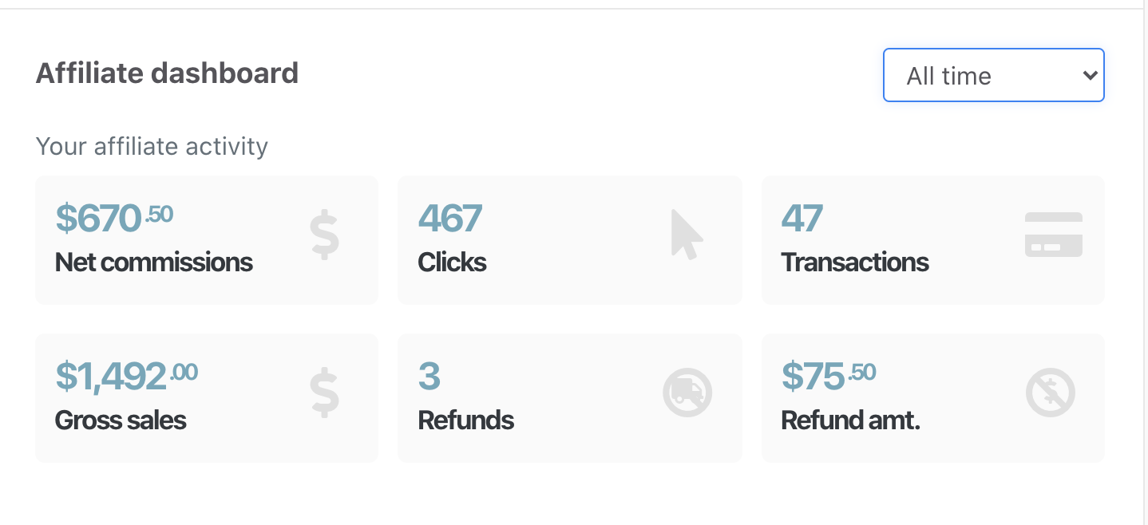Click the dollar icon in Net commissions card
This screenshot has width=1148, height=525.
[x=324, y=235]
